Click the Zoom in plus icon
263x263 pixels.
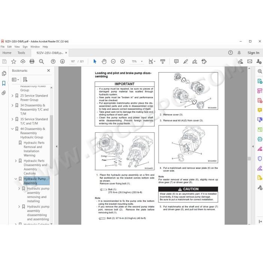(x=122, y=61)
